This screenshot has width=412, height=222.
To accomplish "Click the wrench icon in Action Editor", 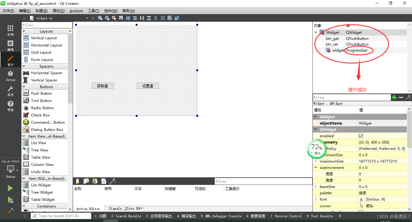I will (x=113, y=181).
